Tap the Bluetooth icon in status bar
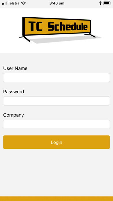 [100, 3]
